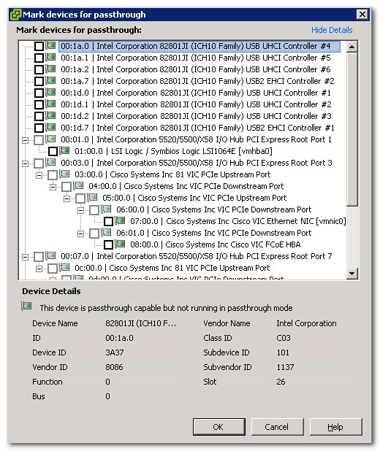The width and height of the screenshot is (380, 451).
Task: Click device icon for 00:1d.1 USB UHCI Controller #2
Action: tap(50, 104)
